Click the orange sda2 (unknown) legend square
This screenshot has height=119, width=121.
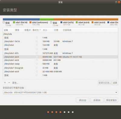click(31, 22)
